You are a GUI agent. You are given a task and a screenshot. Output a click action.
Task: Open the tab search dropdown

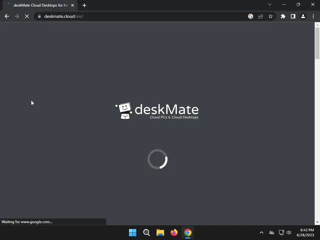click(270, 4)
